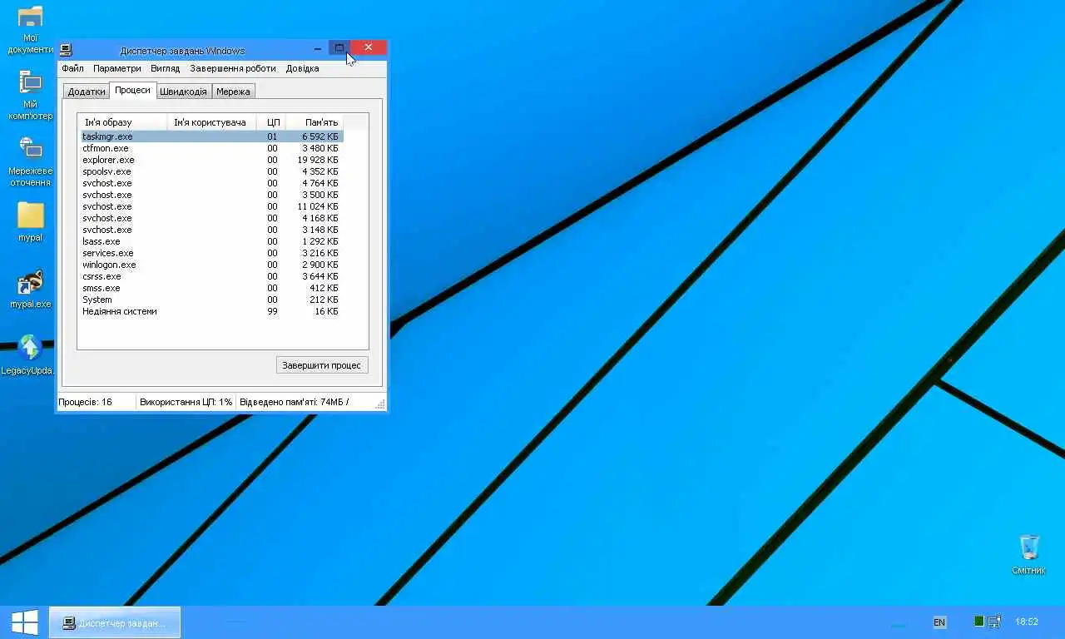Select the spoolsv.exe process row
1065x639 pixels.
pos(211,171)
